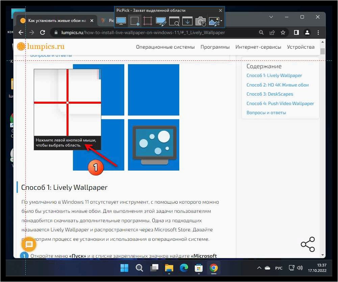Image resolution: width=338 pixels, height=282 pixels.
Task: Open PicPick image editor icon
Action: [214, 21]
